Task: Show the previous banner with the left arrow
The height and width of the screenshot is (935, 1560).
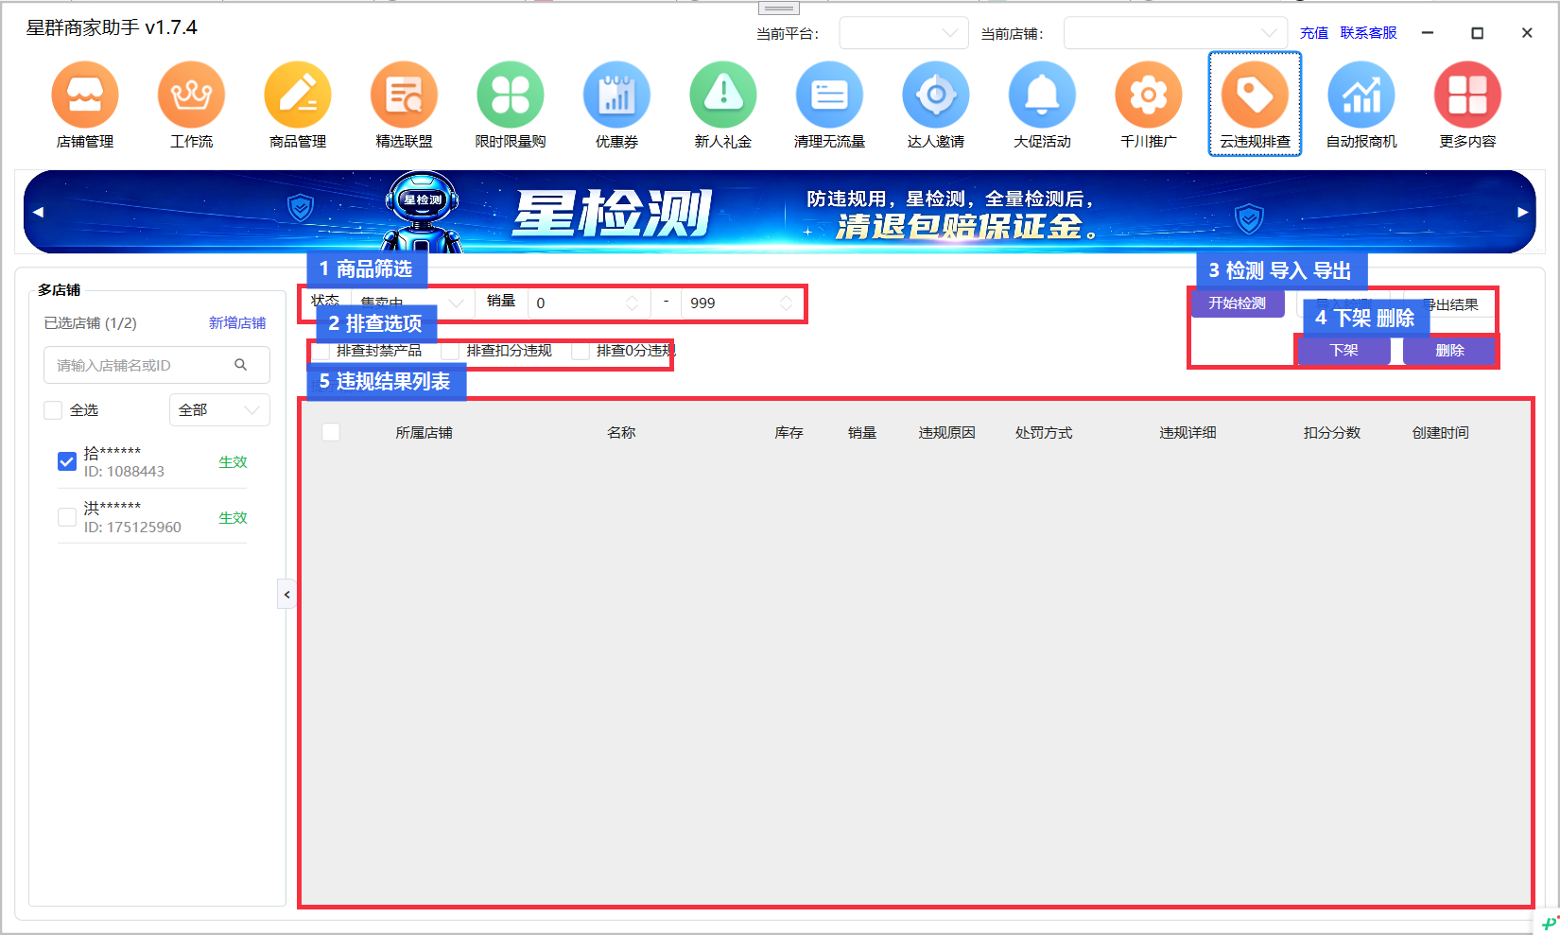Action: pos(38,212)
